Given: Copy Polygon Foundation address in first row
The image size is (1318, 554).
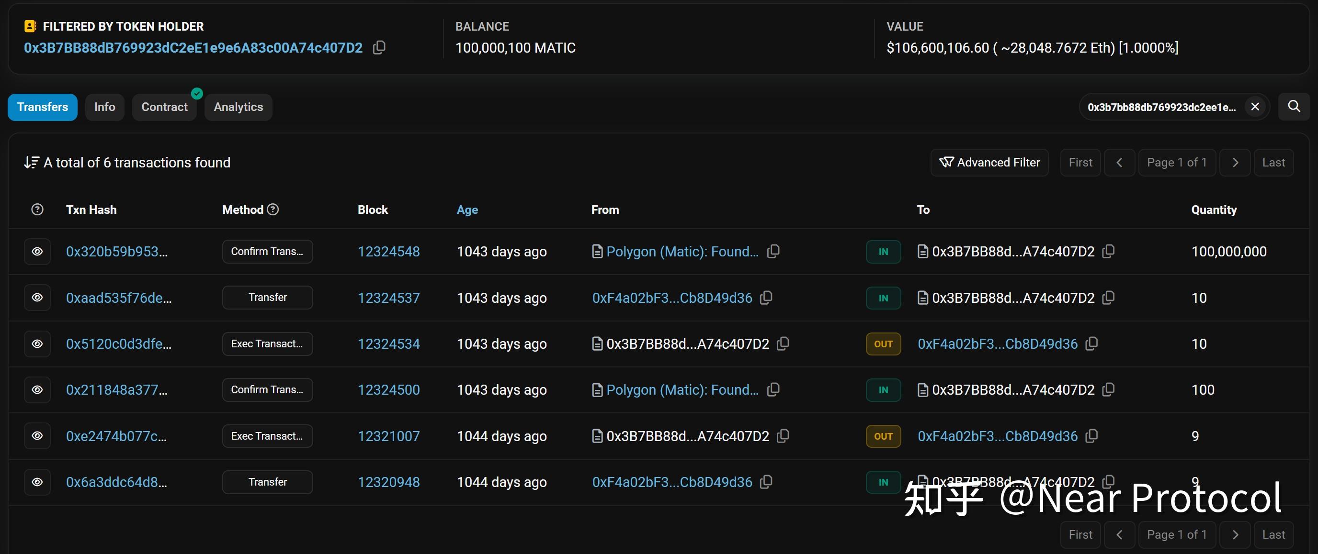Looking at the screenshot, I should [x=773, y=251].
